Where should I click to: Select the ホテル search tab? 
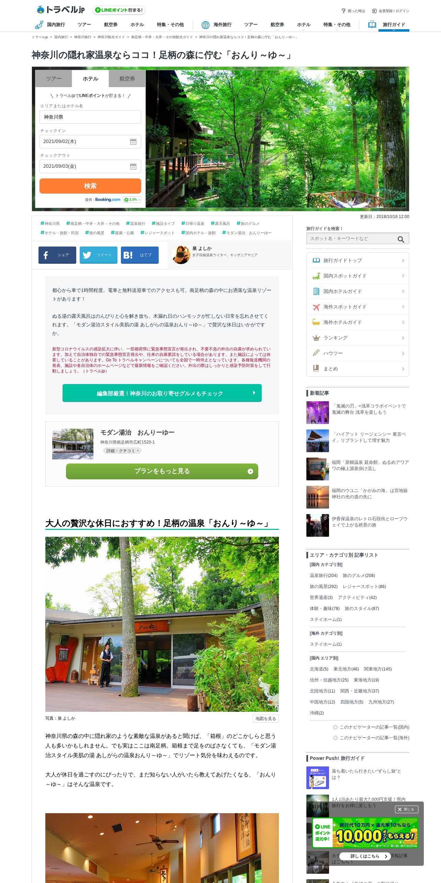pos(90,79)
